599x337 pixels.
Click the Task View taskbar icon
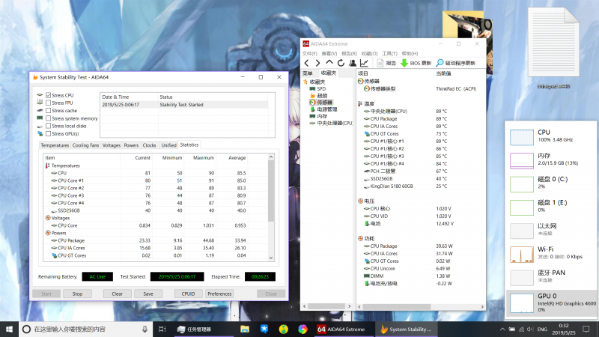pos(162,329)
